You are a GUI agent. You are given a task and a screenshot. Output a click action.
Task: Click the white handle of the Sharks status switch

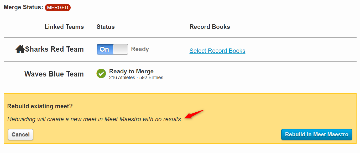coord(120,49)
